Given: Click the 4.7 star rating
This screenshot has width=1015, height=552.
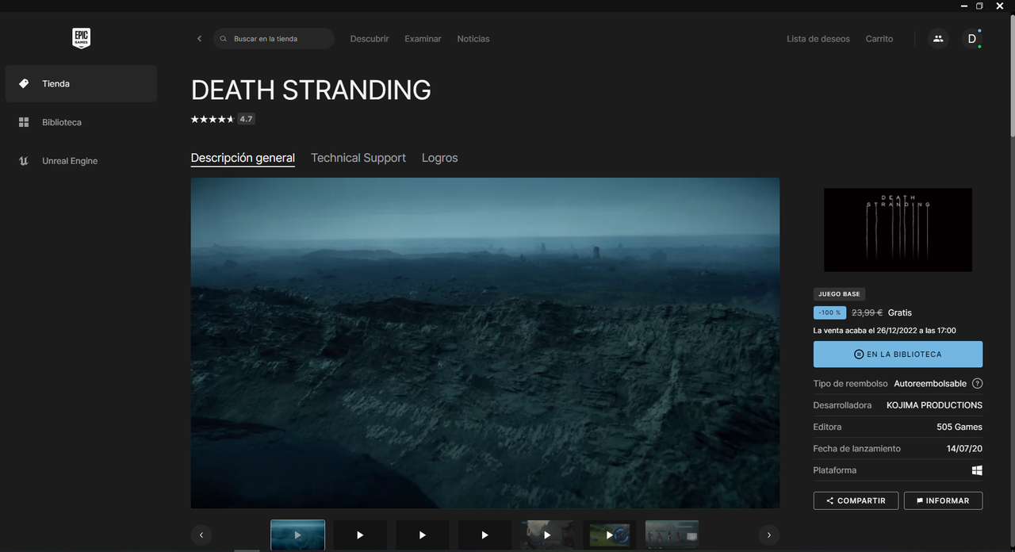Looking at the screenshot, I should pos(223,119).
